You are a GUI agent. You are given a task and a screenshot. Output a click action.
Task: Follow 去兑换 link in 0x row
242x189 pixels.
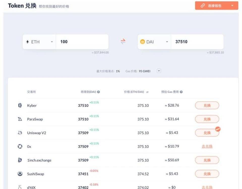pos(207,146)
